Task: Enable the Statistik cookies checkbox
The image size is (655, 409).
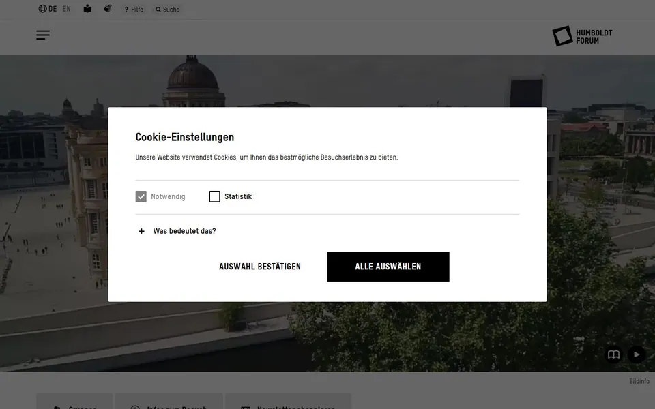Action: [x=214, y=196]
